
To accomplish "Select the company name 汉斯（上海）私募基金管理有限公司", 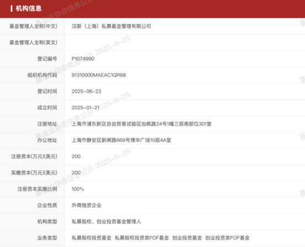I will pyautogui.click(x=111, y=26).
